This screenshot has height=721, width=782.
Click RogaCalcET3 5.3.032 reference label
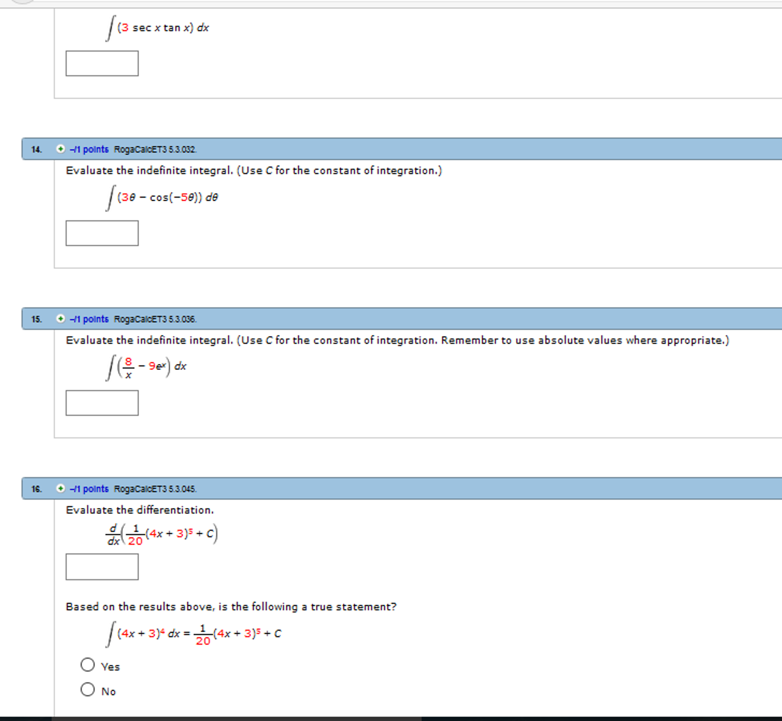click(156, 149)
